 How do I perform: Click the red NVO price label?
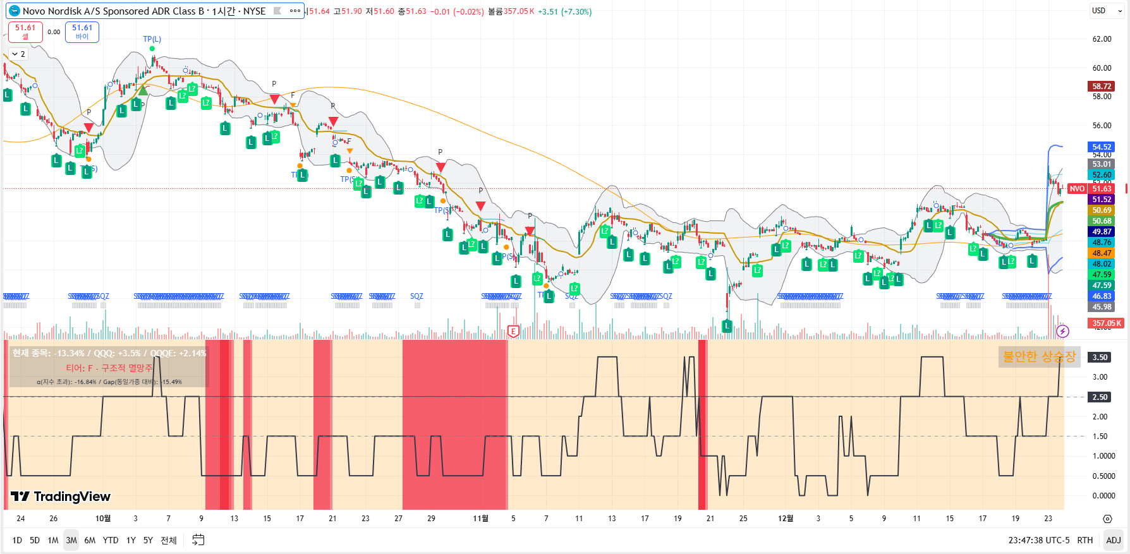click(x=1077, y=189)
